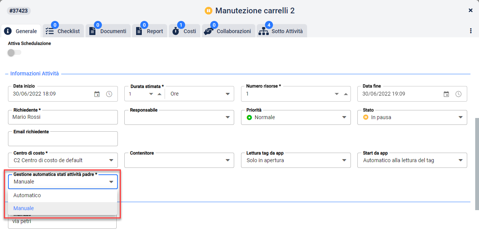Open the Sotto Attività hierarchy icon tab
The width and height of the screenshot is (479, 236).
coord(263,31)
